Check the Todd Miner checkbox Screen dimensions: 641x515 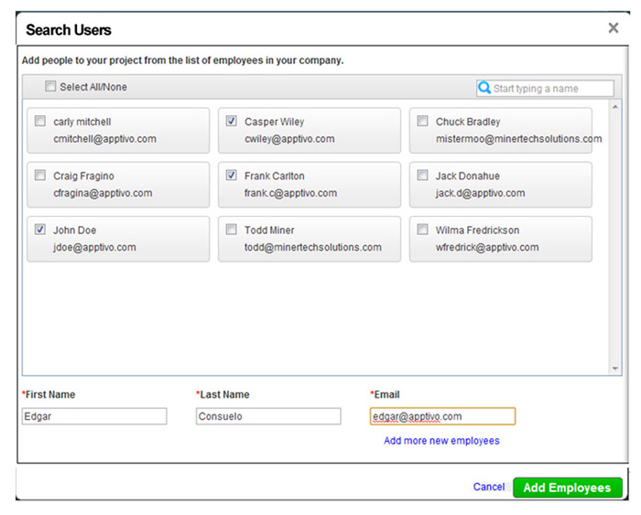pyautogui.click(x=231, y=230)
